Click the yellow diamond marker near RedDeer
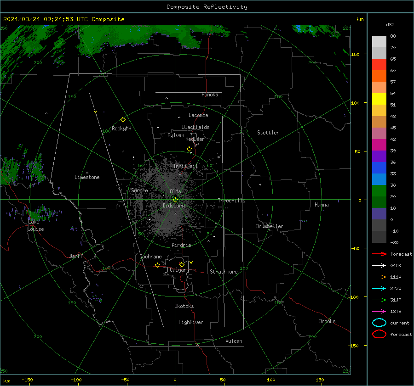Viewport: 414px width, 386px height. click(190, 149)
